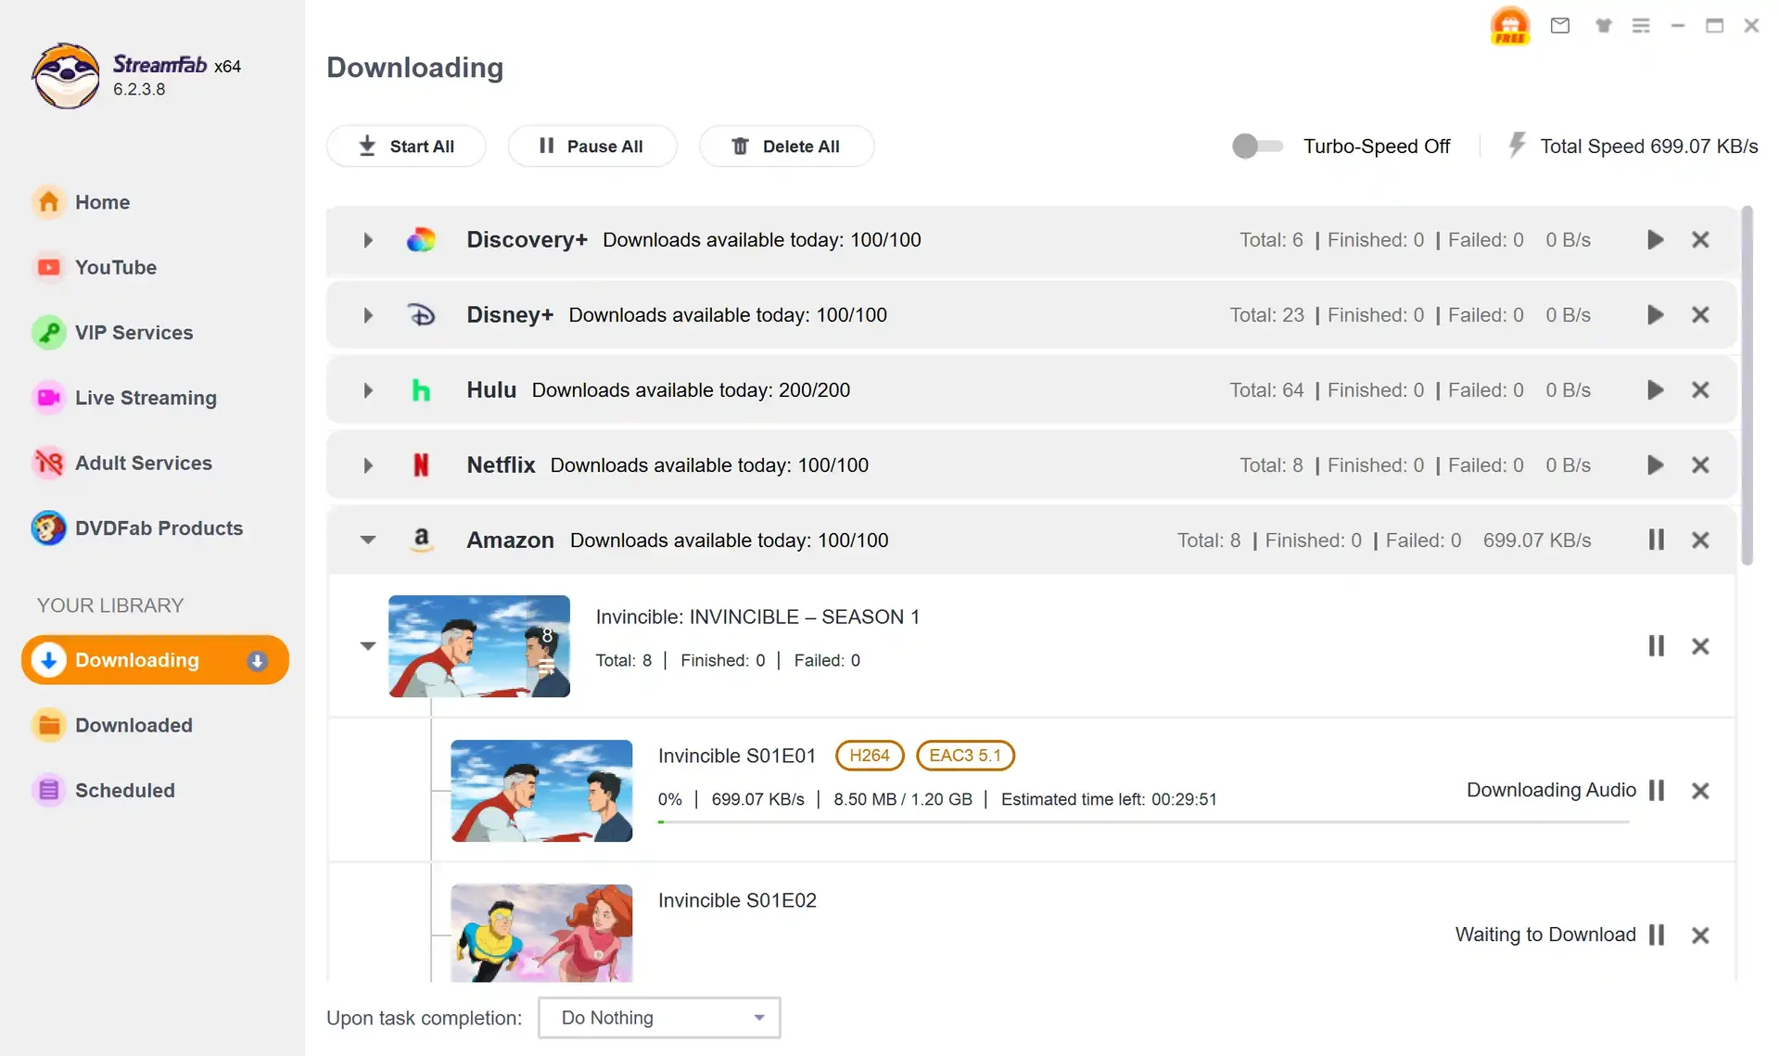Open Adult Services in the sidebar

click(x=121, y=463)
